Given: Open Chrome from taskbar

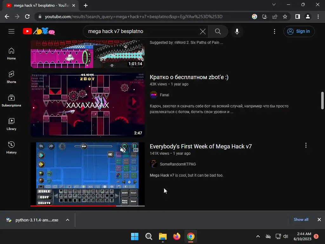Looking at the screenshot, I should pyautogui.click(x=191, y=236).
